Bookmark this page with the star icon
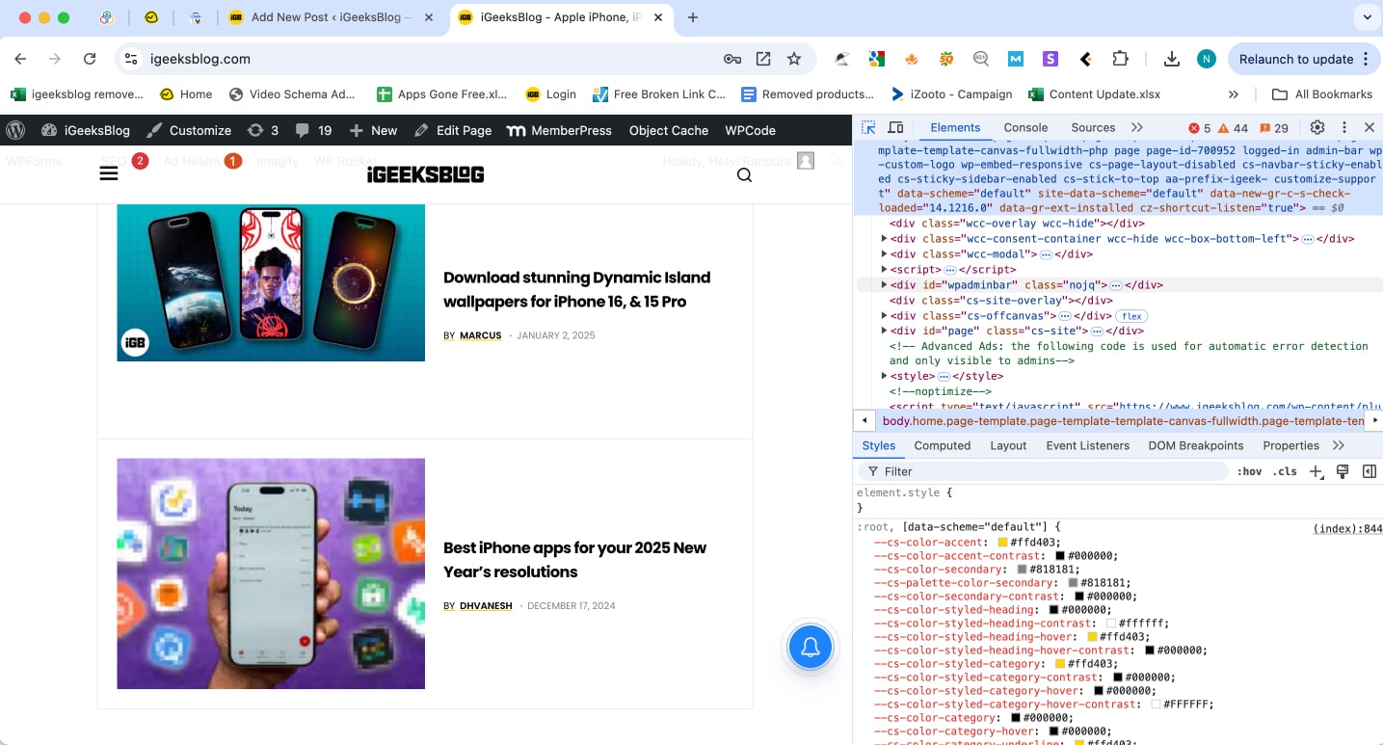This screenshot has height=745, width=1383. click(x=794, y=59)
